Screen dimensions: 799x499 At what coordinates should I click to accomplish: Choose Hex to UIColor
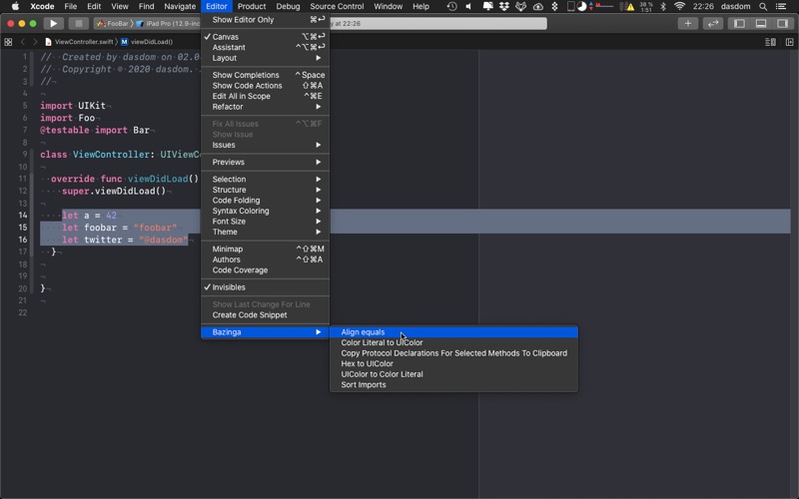click(x=453, y=363)
